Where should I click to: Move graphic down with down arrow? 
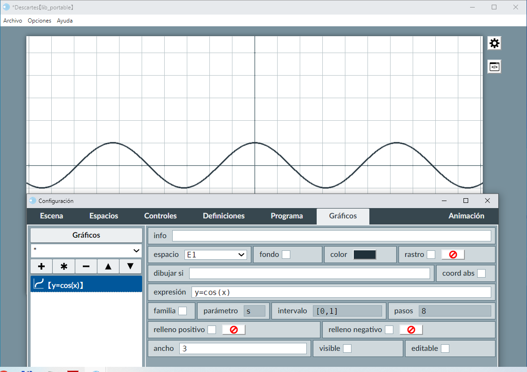130,266
